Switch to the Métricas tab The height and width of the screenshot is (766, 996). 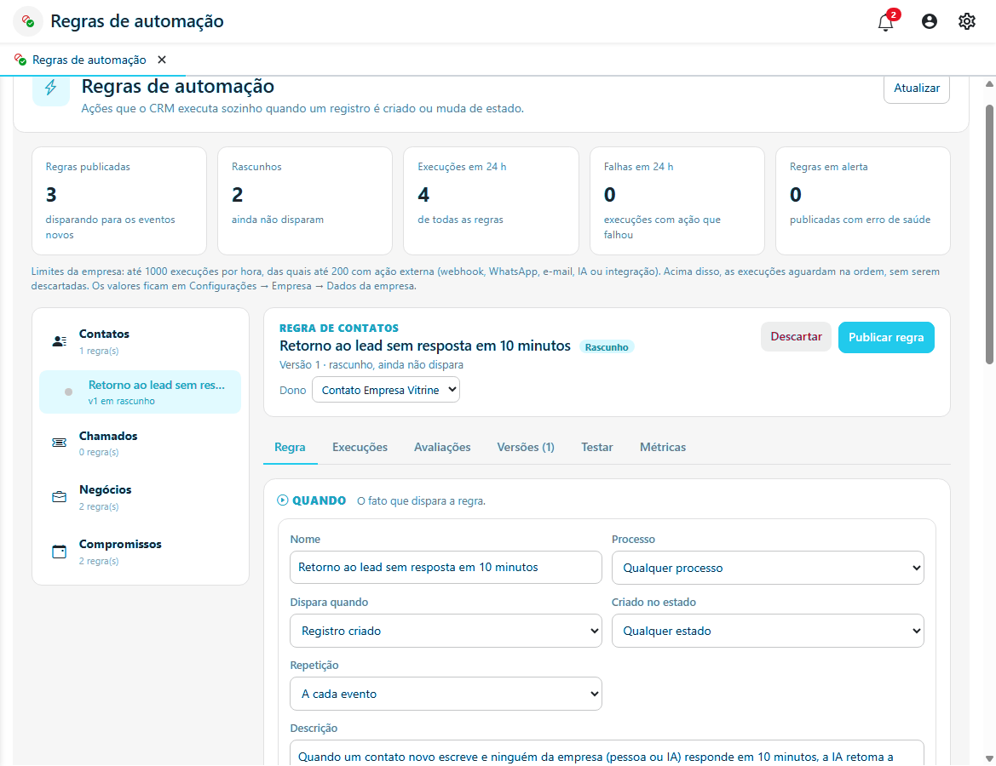663,447
